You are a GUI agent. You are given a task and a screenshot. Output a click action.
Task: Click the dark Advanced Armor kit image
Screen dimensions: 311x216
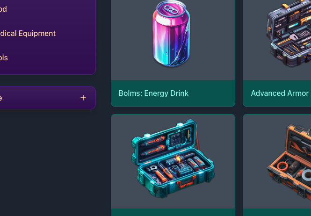289,33
